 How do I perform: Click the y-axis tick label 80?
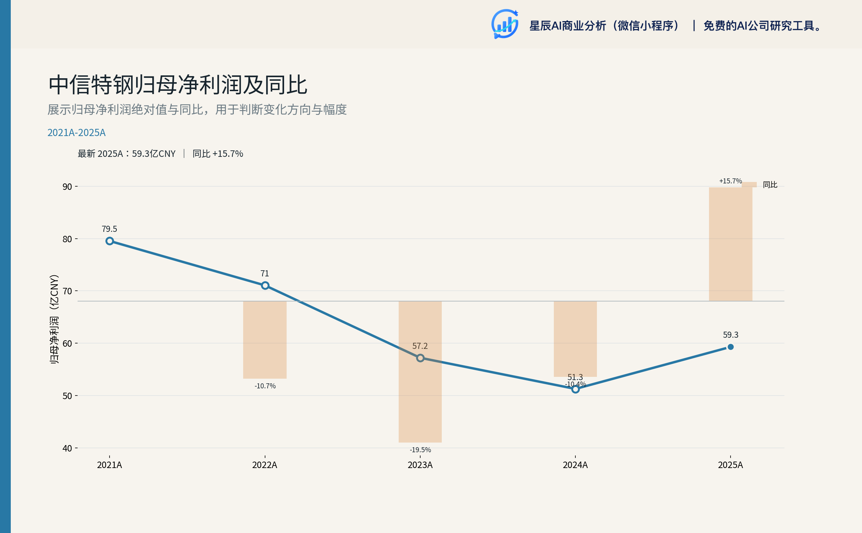(67, 239)
